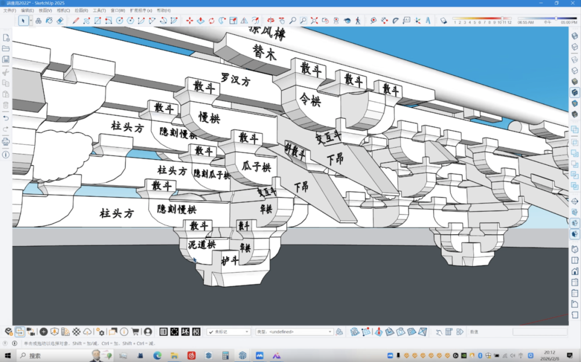The image size is (581, 362).
Task: Activate the Move tool
Action: click(190, 21)
